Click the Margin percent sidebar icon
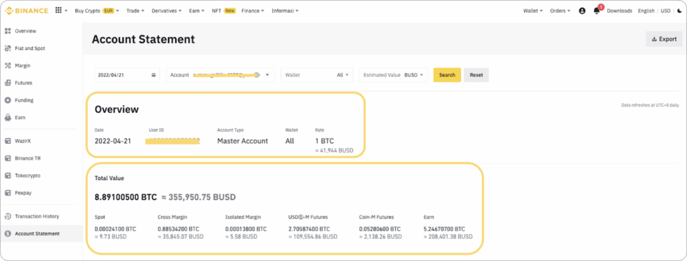This screenshot has height=261, width=687. (7, 66)
